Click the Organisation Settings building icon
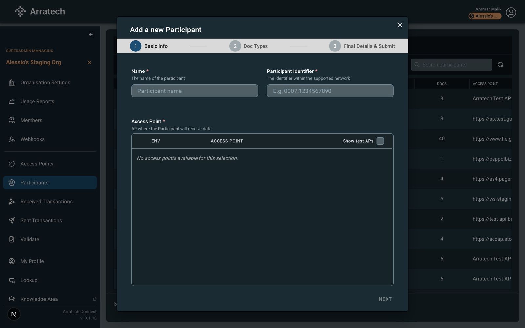525x328 pixels. pos(12,82)
